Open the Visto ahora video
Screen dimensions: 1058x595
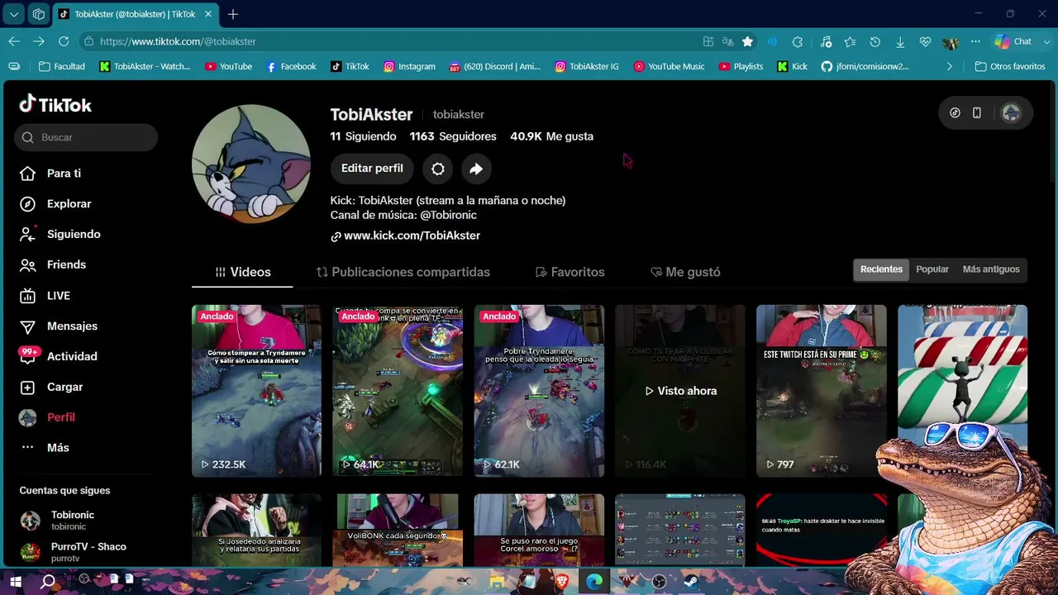tap(680, 391)
